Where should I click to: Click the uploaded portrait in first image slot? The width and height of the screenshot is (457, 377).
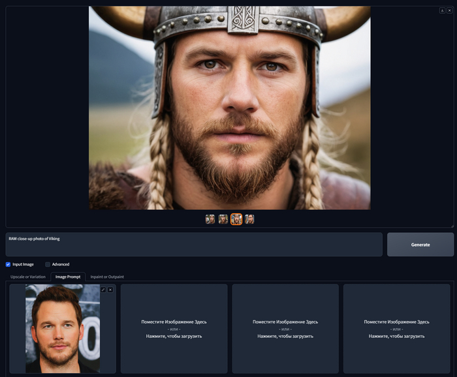63,329
